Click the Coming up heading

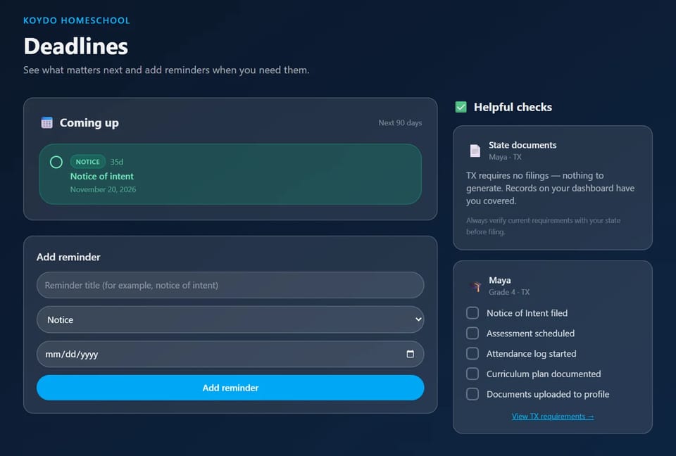(x=89, y=123)
